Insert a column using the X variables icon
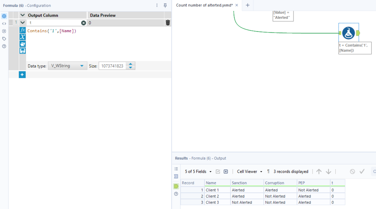 (22, 37)
